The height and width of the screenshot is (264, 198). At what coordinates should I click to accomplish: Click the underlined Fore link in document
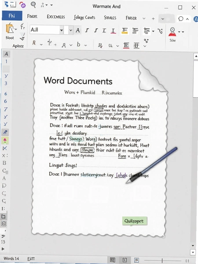[122, 156]
